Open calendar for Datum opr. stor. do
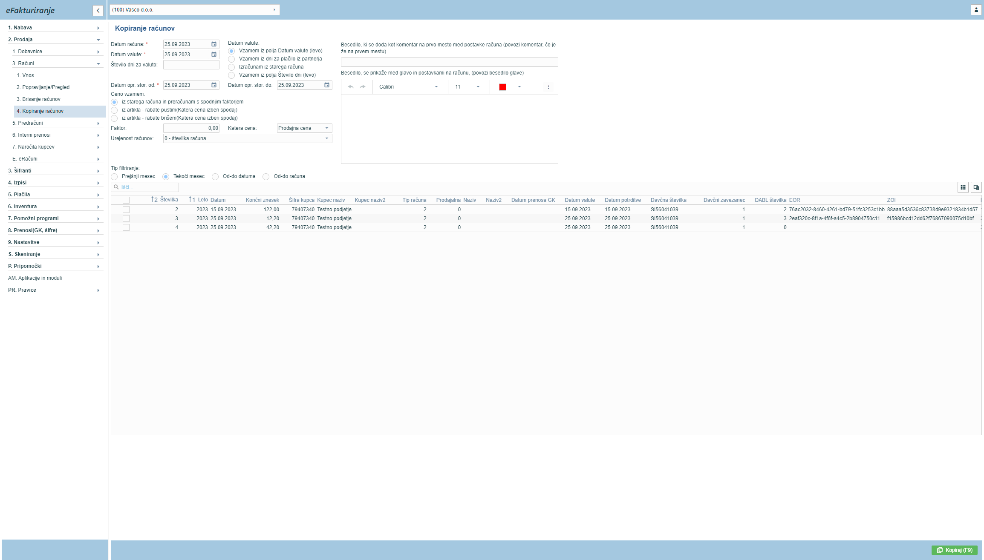 [327, 85]
